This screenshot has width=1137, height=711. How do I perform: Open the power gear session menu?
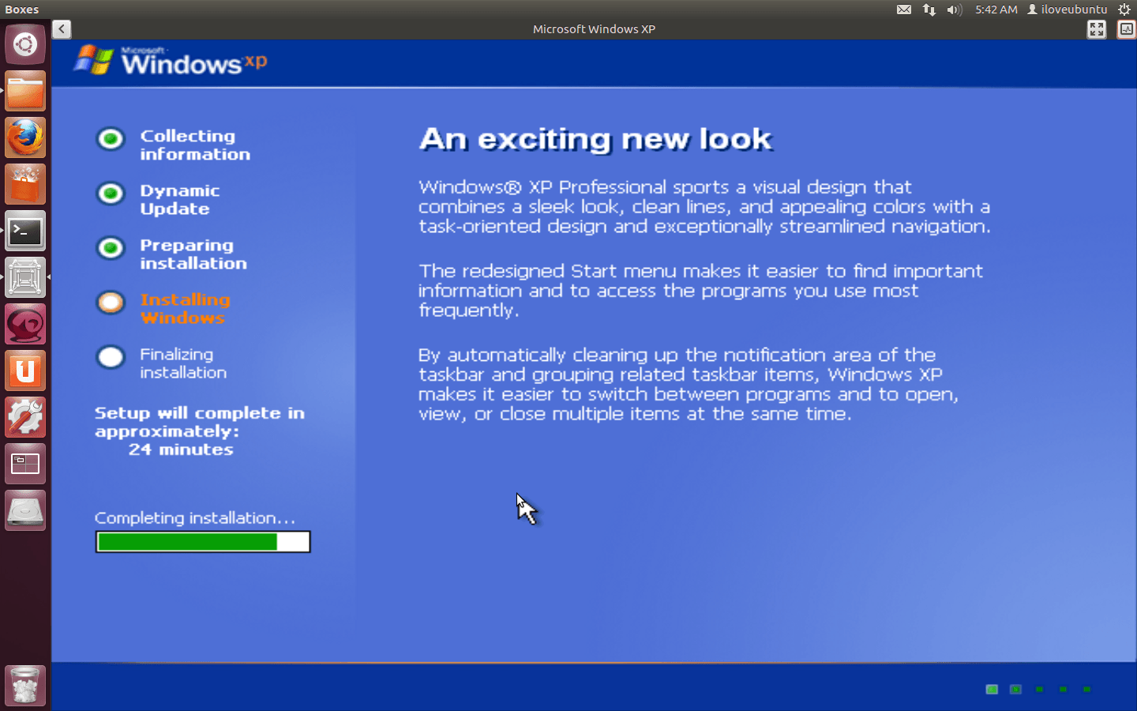point(1124,9)
